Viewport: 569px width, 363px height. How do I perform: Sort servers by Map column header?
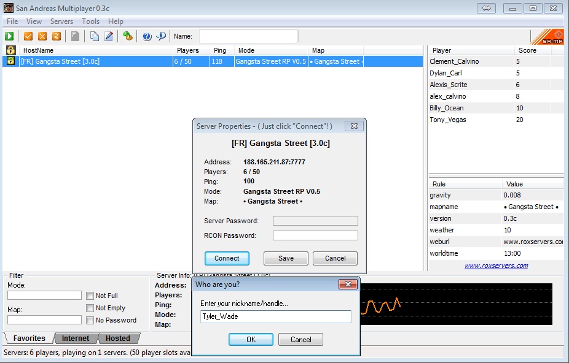tap(336, 50)
